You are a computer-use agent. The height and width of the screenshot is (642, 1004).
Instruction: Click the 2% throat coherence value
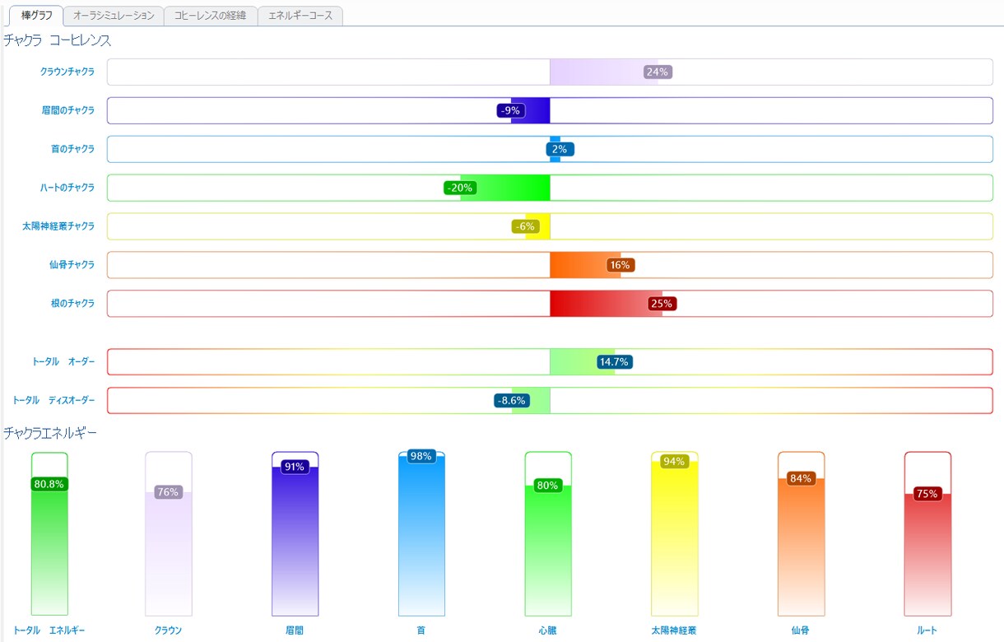[560, 149]
